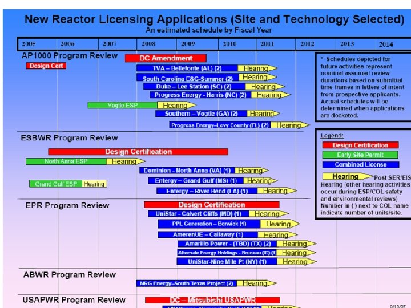
Task: Click 'Entergy – River Bend (LA) (1)' bar
Action: (207, 191)
